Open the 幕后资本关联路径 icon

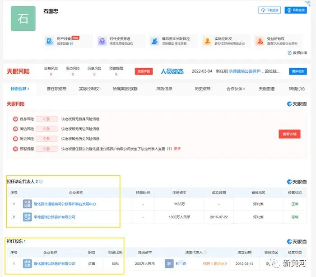point(155,41)
